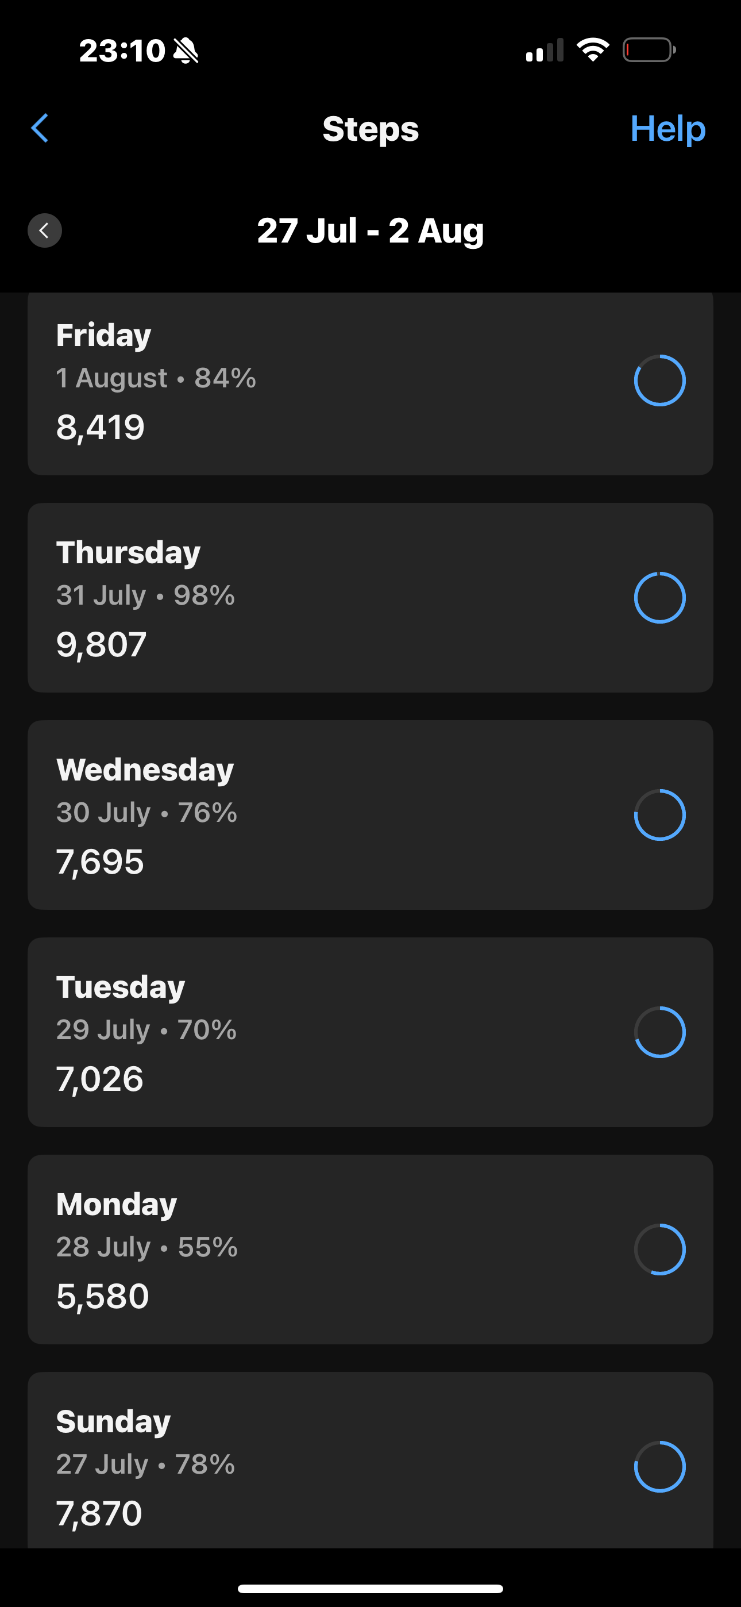Image resolution: width=741 pixels, height=1607 pixels.
Task: Tap the silent mode bell icon
Action: (x=186, y=51)
